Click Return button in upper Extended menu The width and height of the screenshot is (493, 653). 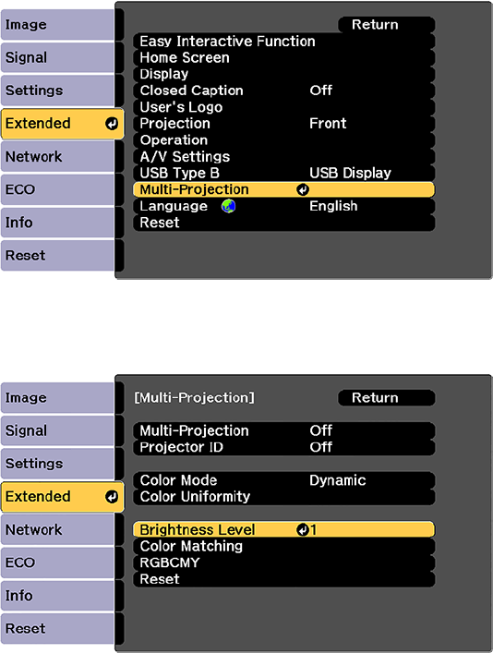click(387, 25)
